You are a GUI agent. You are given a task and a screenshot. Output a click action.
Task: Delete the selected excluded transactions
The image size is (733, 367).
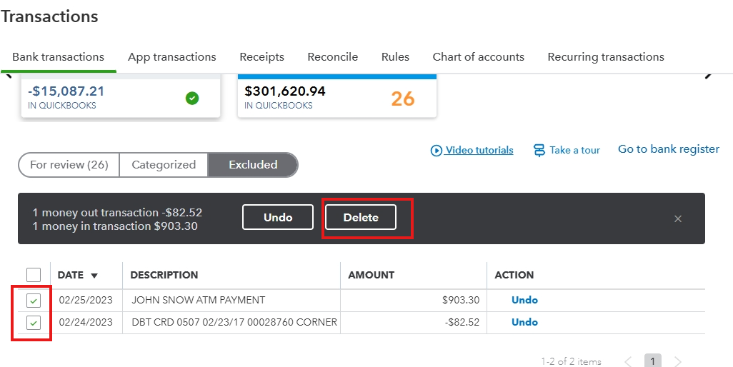pos(361,218)
